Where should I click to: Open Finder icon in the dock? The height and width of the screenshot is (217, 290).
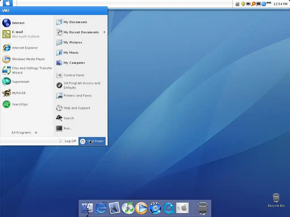(x=87, y=208)
